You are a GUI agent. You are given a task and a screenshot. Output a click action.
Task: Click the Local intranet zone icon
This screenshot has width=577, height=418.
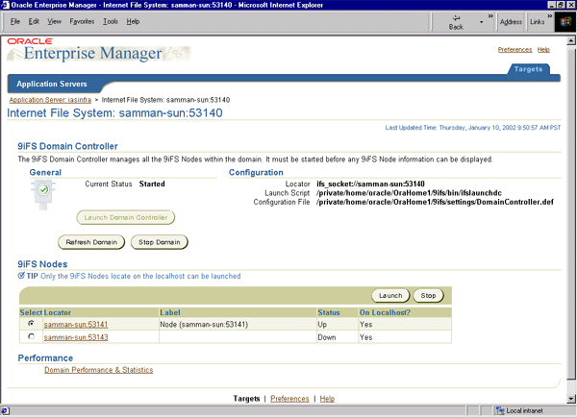[x=500, y=410]
